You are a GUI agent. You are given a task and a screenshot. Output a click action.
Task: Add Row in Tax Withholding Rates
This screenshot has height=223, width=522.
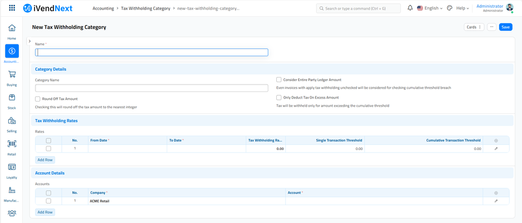point(45,160)
